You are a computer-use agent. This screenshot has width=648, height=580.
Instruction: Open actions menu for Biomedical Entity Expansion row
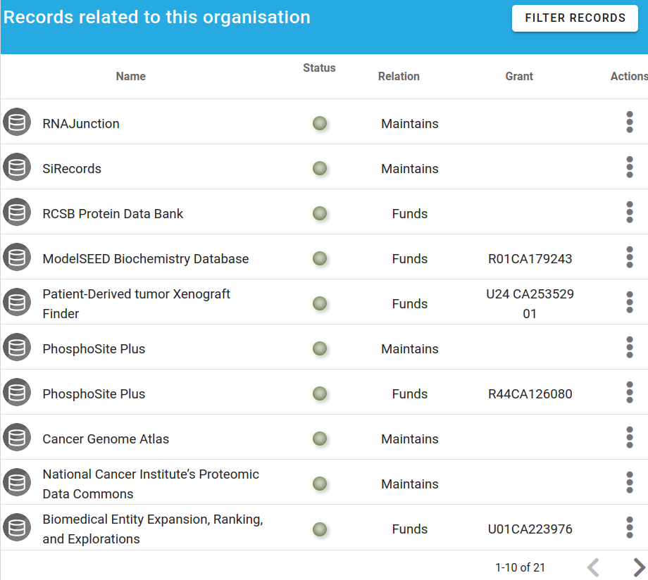point(630,527)
